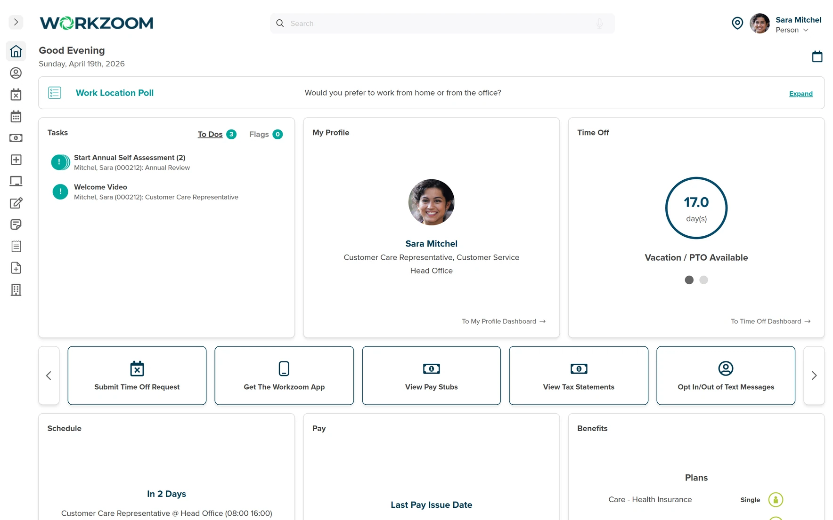Click the Single coverage person icon

point(776,500)
